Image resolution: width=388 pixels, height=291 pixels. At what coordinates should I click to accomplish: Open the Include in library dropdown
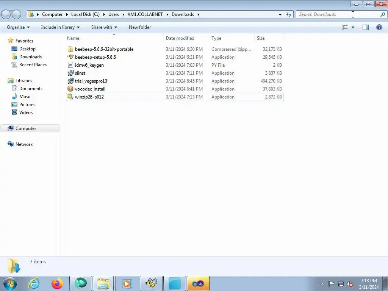pos(60,27)
